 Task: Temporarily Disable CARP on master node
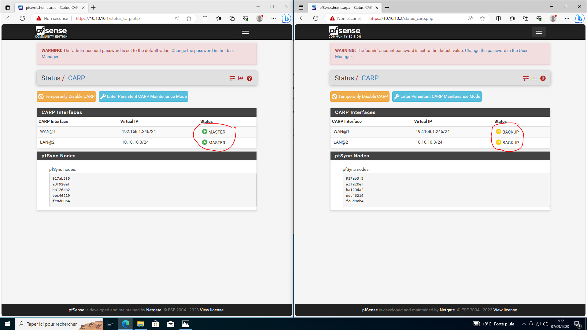66,97
